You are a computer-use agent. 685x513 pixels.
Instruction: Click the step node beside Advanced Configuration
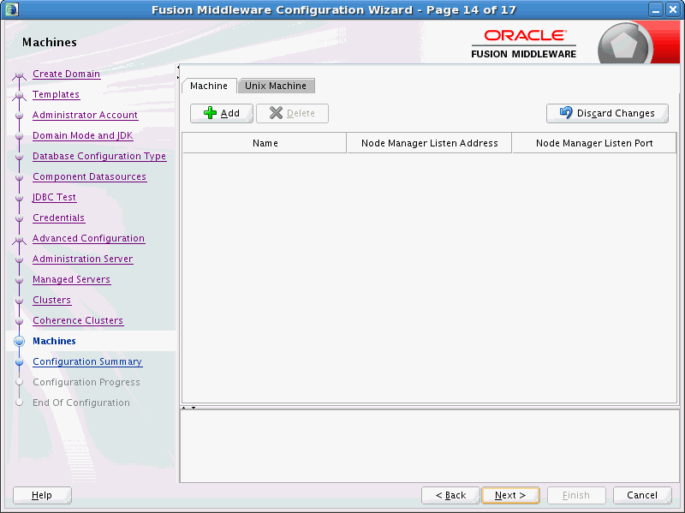click(x=19, y=240)
